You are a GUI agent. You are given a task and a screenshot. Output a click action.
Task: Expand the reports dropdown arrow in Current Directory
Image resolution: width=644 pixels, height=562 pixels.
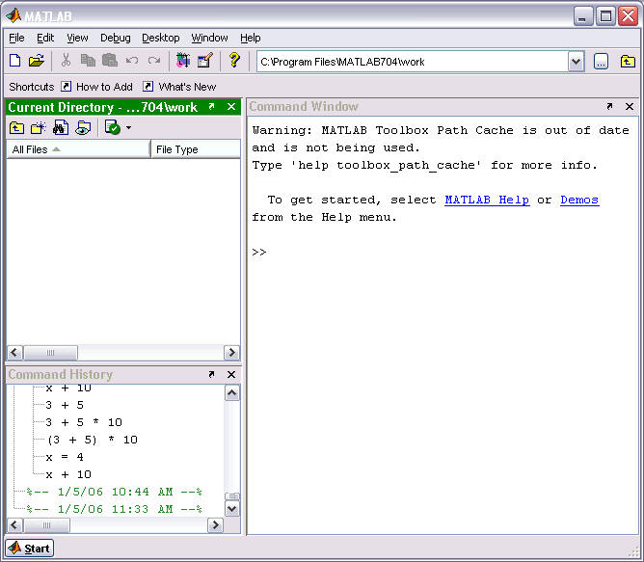(128, 127)
